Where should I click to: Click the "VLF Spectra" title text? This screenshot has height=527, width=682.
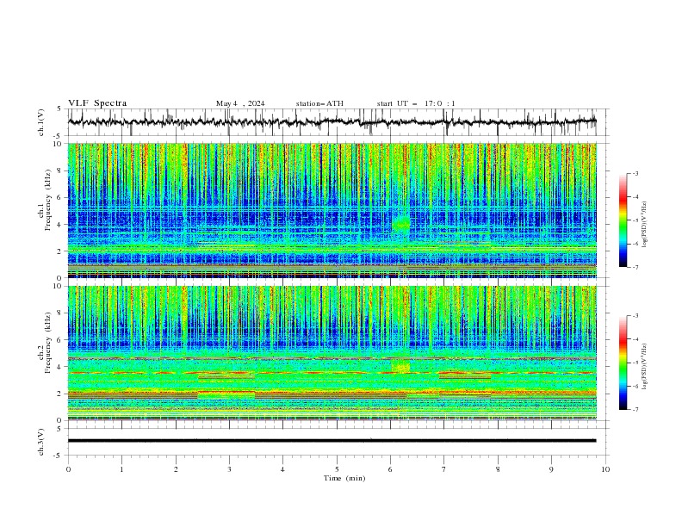coord(97,103)
